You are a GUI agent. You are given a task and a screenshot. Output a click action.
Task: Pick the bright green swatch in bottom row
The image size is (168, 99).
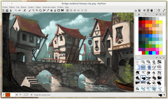click(x=147, y=53)
